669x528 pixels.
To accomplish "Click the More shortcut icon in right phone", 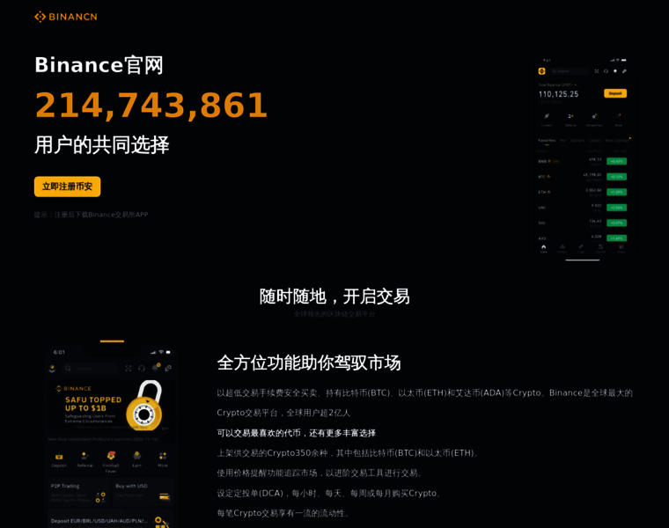I will coord(619,116).
